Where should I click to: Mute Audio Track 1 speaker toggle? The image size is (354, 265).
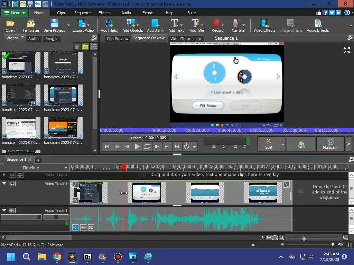(12, 210)
